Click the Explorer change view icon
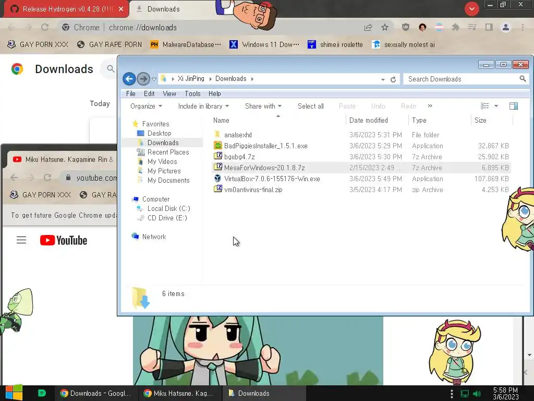This screenshot has width=534, height=401. coord(484,106)
